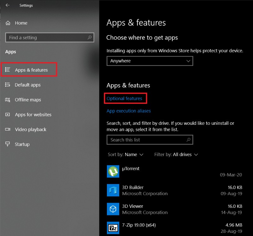Open Video playback settings
Screen dimensions: 253x236
coord(7,130)
